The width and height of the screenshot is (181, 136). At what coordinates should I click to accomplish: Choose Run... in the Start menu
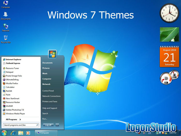click(45, 119)
